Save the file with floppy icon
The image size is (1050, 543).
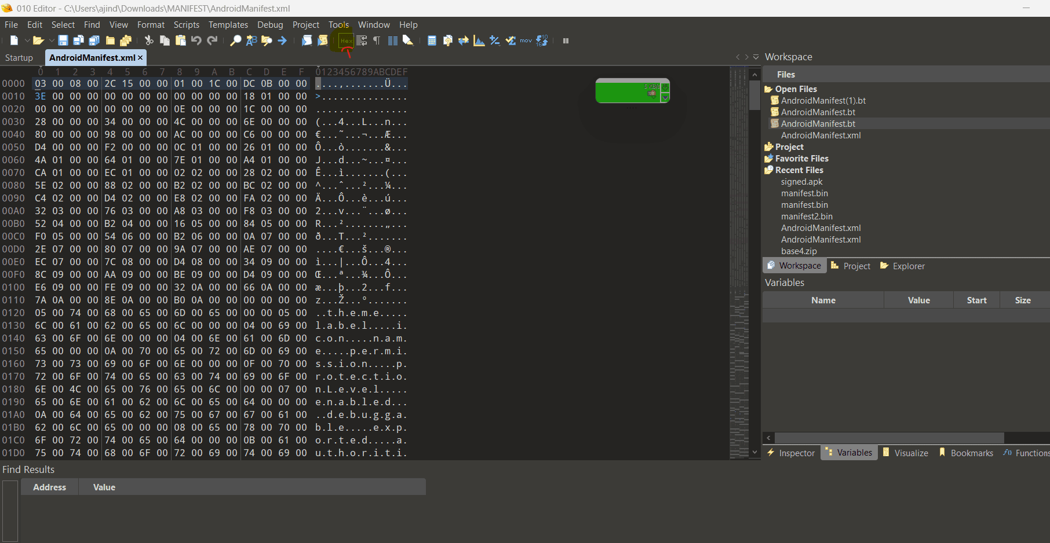63,41
